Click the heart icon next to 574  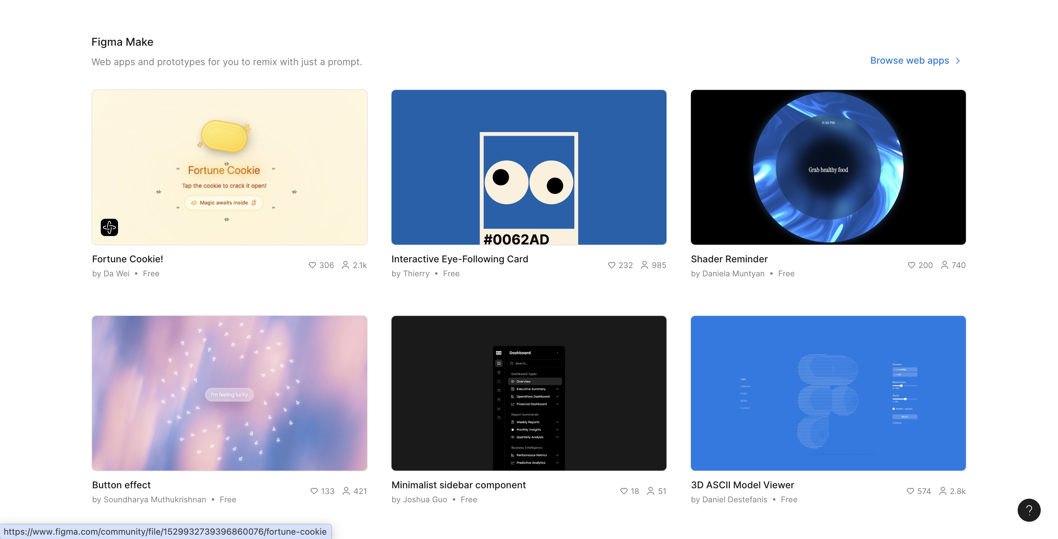pyautogui.click(x=910, y=491)
